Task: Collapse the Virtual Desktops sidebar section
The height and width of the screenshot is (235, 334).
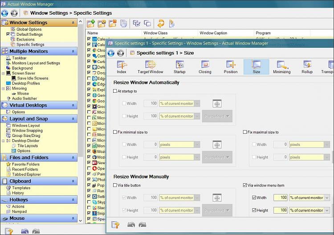Action: pos(73,105)
